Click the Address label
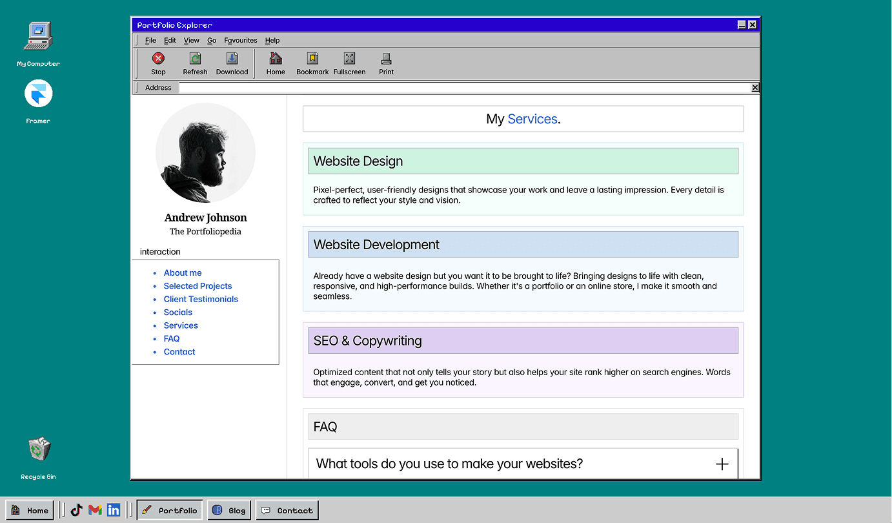 pos(158,88)
